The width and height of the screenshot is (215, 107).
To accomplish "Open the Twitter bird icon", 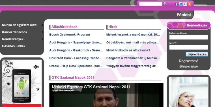I will click(x=181, y=4).
